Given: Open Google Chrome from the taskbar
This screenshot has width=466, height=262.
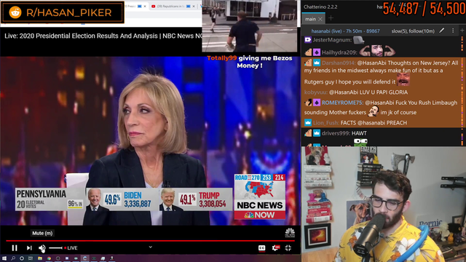Looking at the screenshot, I should pyautogui.click(x=49, y=258).
